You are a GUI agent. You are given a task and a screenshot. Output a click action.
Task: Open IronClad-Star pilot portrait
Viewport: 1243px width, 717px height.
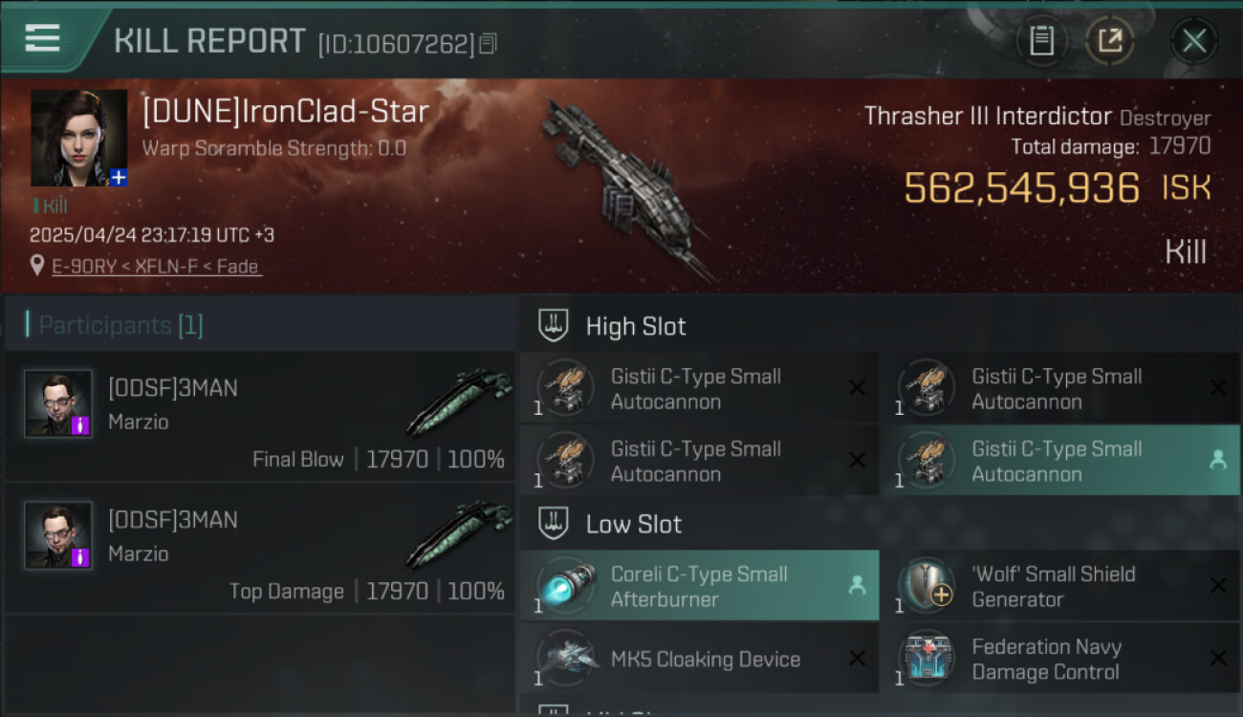pos(78,138)
